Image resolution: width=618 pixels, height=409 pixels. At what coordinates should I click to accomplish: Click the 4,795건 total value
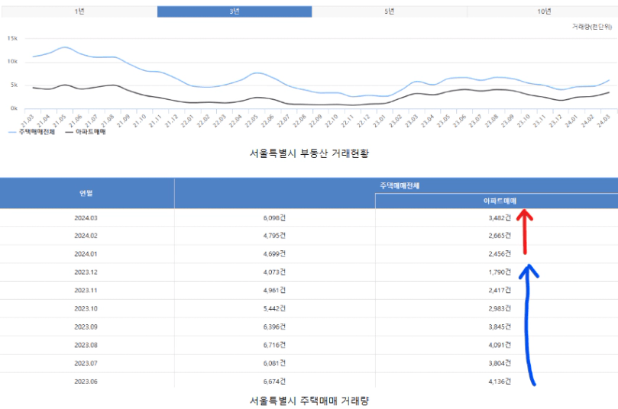click(274, 235)
